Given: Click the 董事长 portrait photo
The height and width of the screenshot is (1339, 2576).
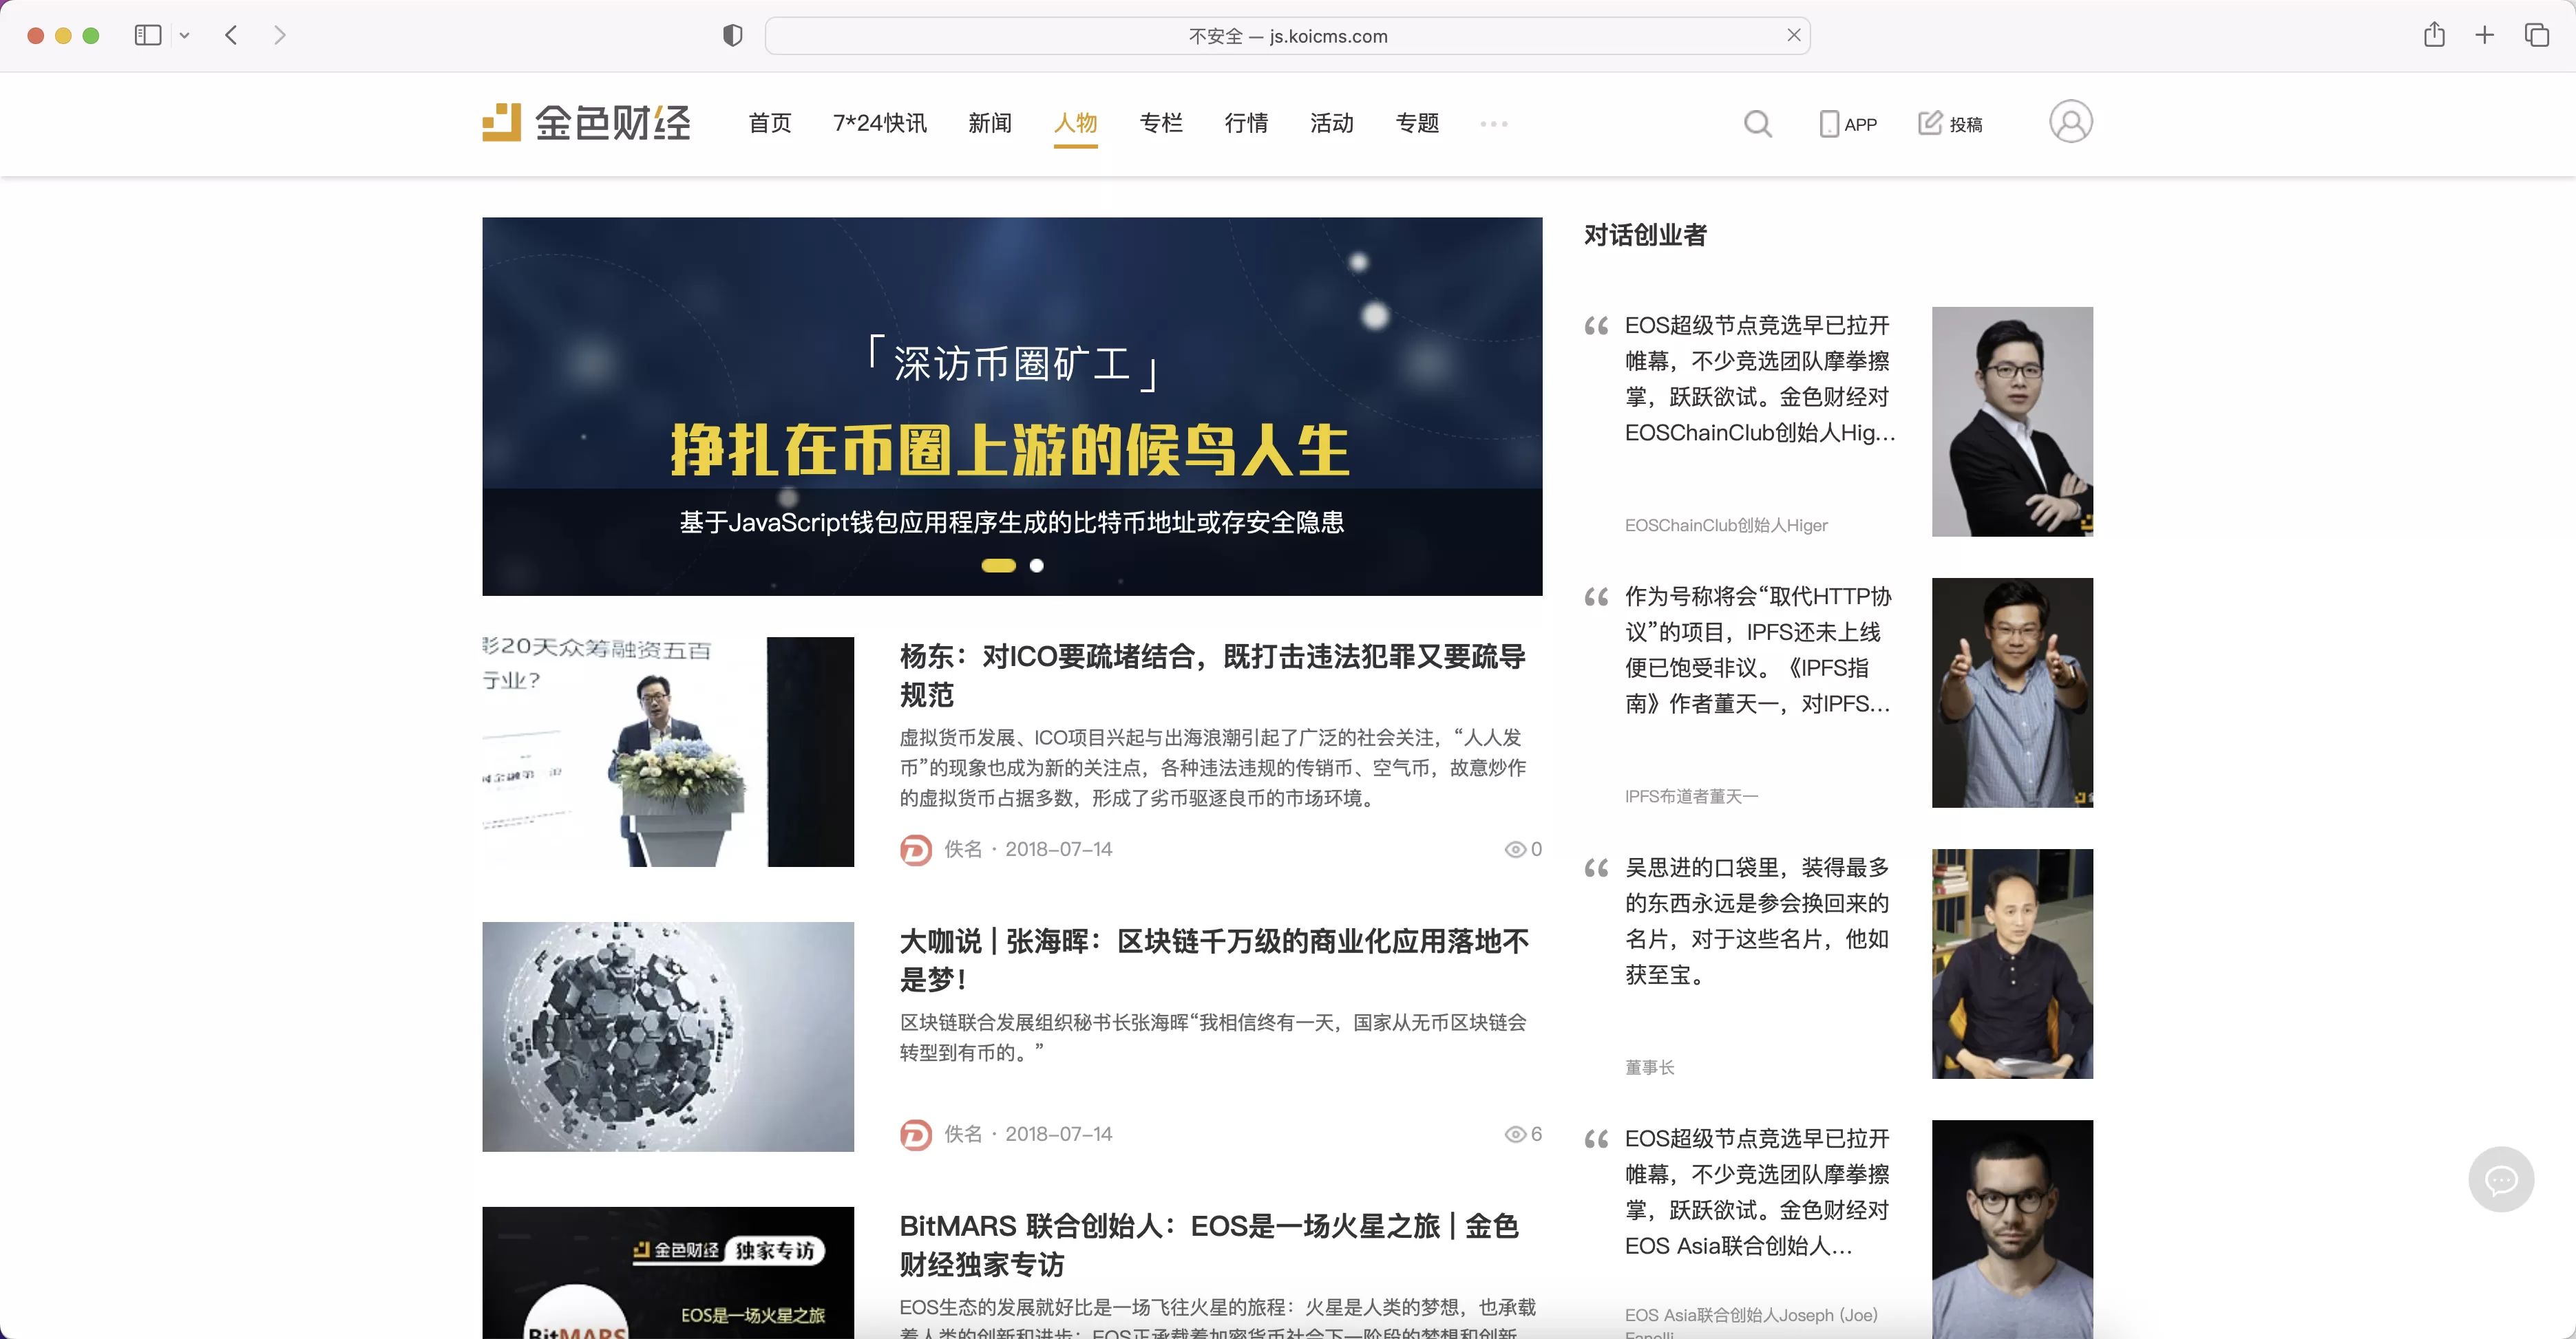Looking at the screenshot, I should pyautogui.click(x=2012, y=963).
